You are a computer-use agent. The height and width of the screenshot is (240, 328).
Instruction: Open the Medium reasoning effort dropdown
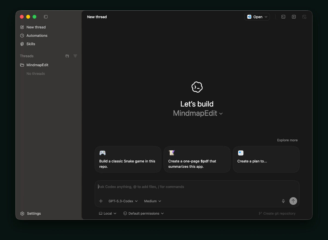click(153, 201)
